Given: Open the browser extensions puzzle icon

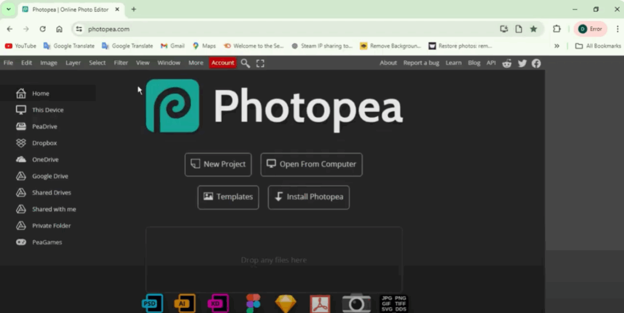Looking at the screenshot, I should pos(557,29).
